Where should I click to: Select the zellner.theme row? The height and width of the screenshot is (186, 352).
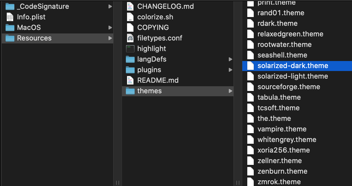click(297, 161)
